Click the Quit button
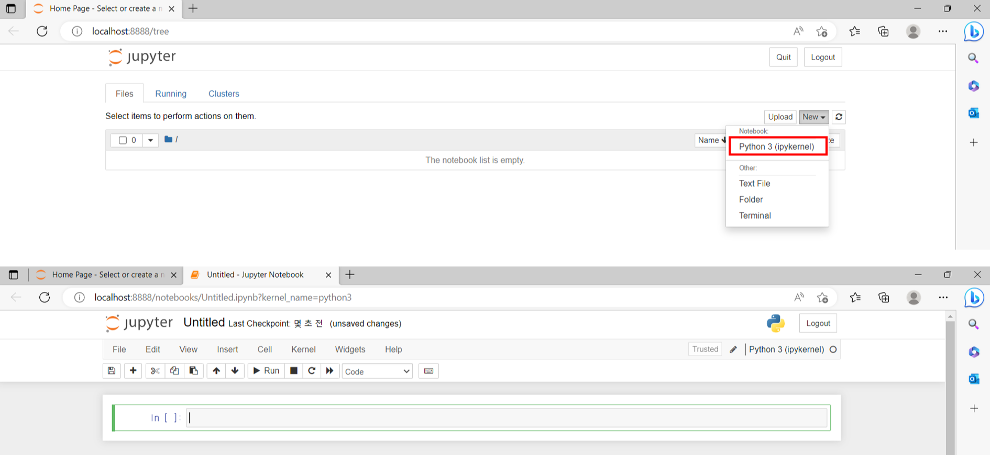The width and height of the screenshot is (990, 455). click(x=784, y=57)
